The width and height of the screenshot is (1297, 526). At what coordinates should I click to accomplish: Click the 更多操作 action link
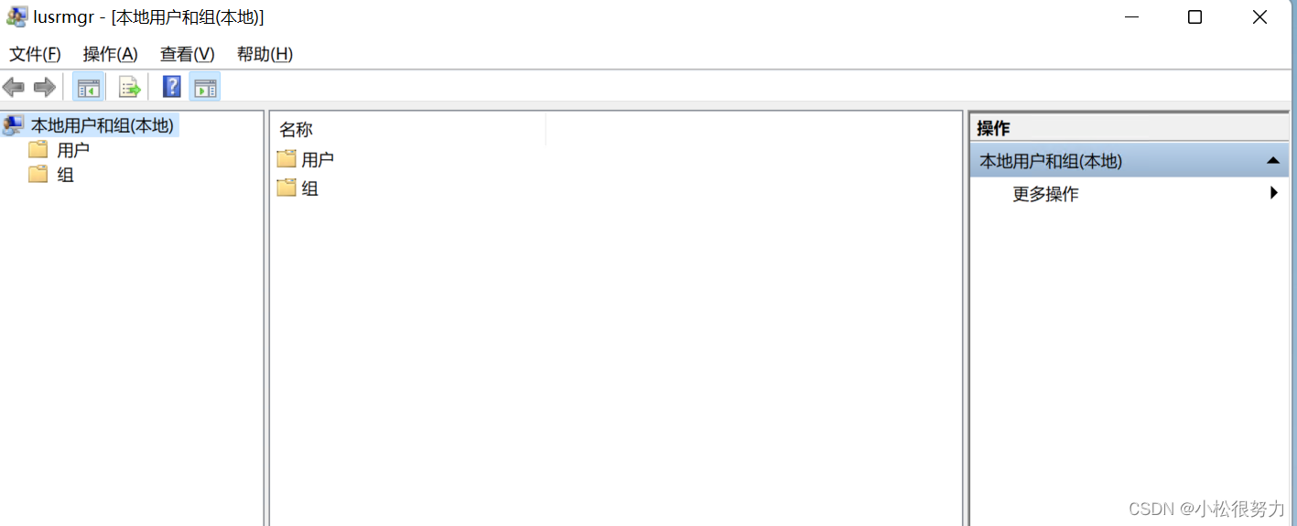click(x=1045, y=194)
